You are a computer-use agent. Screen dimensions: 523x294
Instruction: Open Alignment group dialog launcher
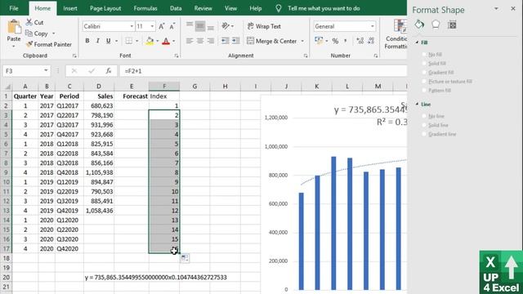[x=306, y=56]
